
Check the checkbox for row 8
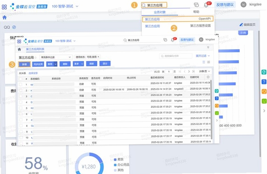pos(21,126)
